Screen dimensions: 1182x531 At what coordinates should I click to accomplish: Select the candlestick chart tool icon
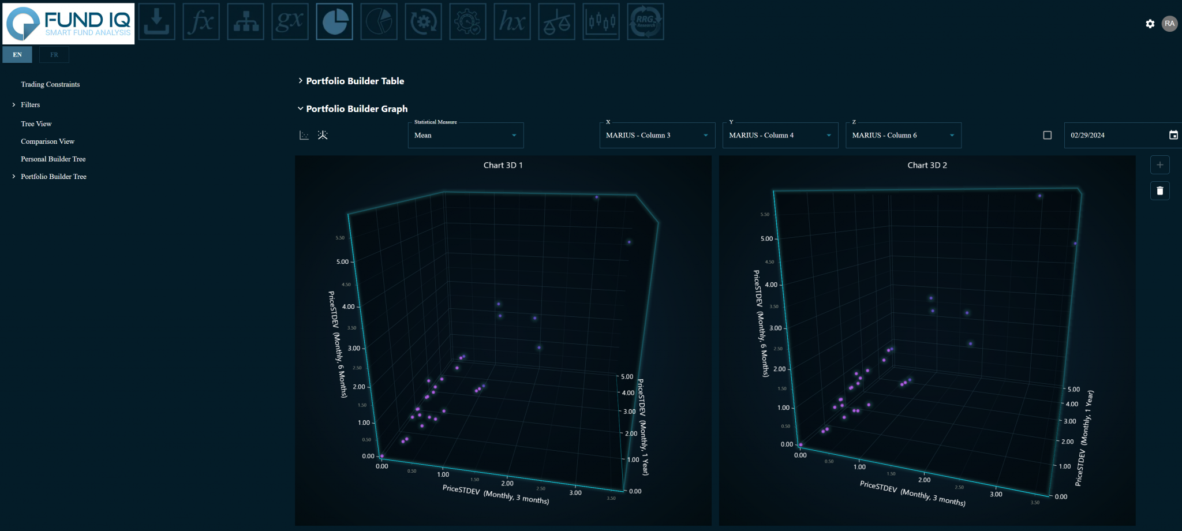pos(601,22)
